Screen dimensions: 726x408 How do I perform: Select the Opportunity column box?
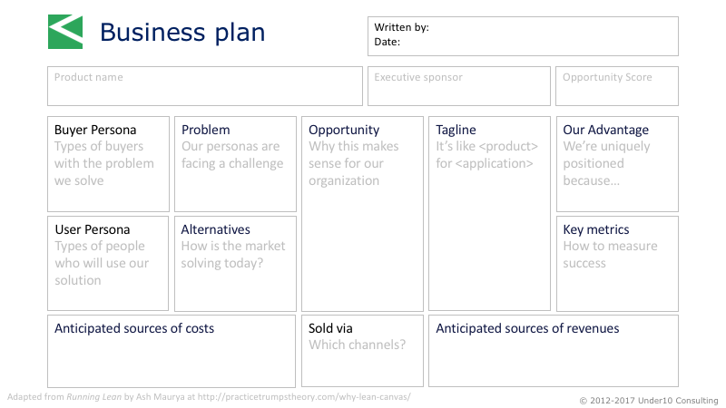pyautogui.click(x=362, y=214)
